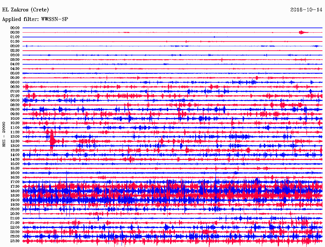Select the 02:00 time label
This screenshot has width=325, height=247.
[15, 46]
